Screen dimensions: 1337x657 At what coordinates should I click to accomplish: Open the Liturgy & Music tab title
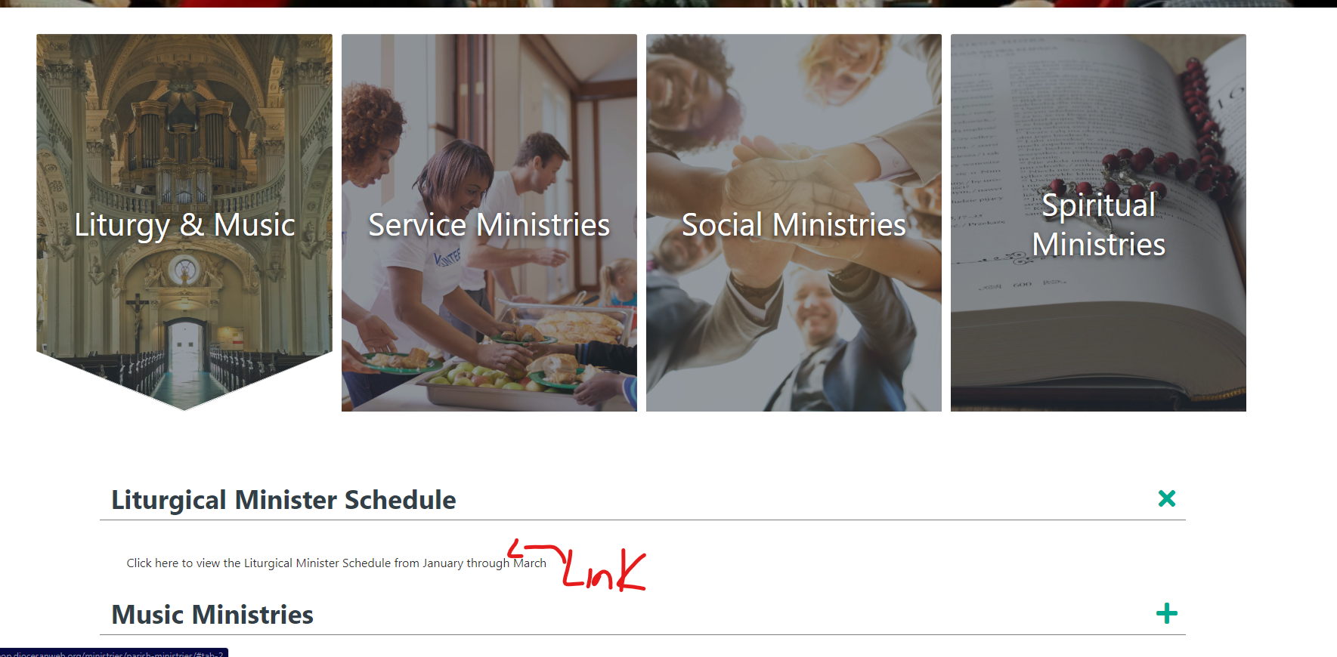(x=184, y=224)
